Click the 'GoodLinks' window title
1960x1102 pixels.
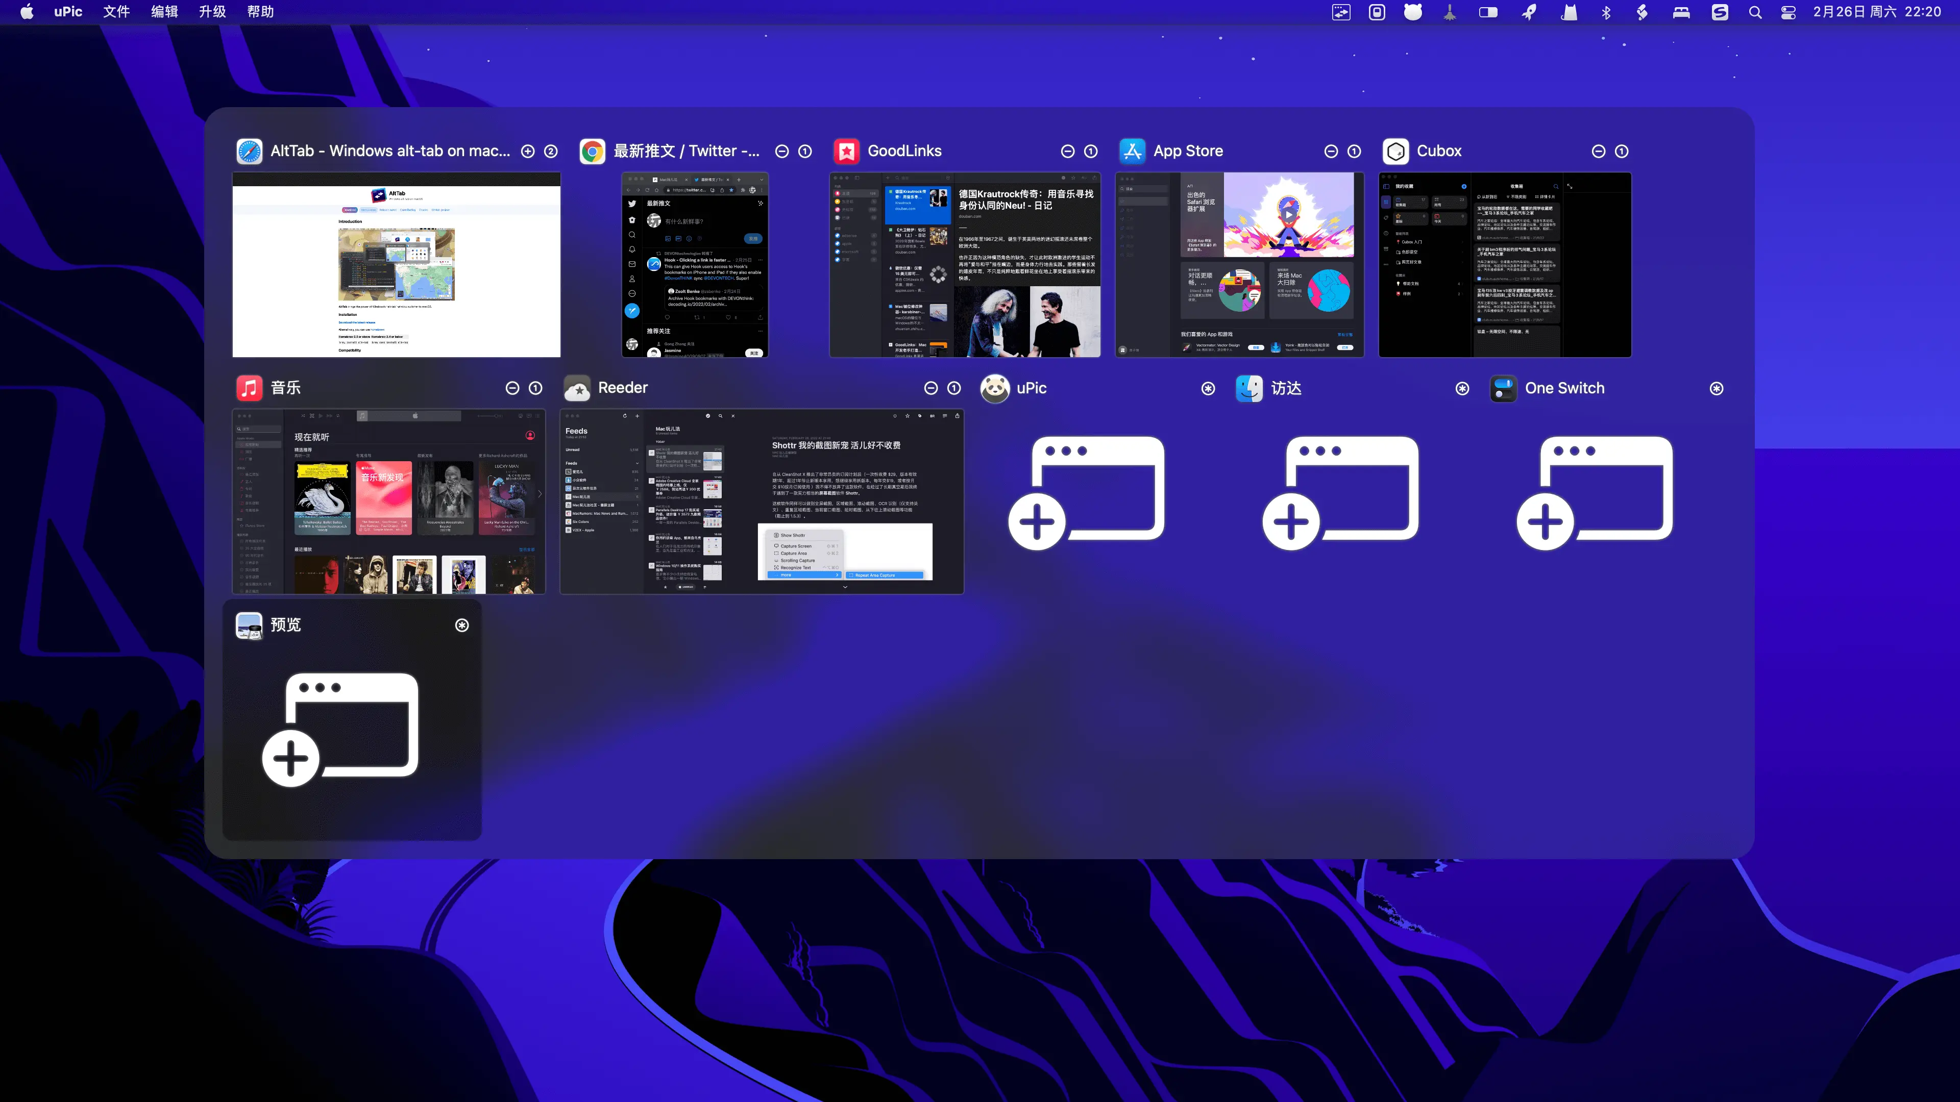pos(904,151)
